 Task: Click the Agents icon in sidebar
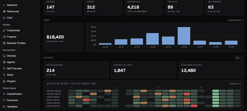pyautogui.click(x=4, y=62)
